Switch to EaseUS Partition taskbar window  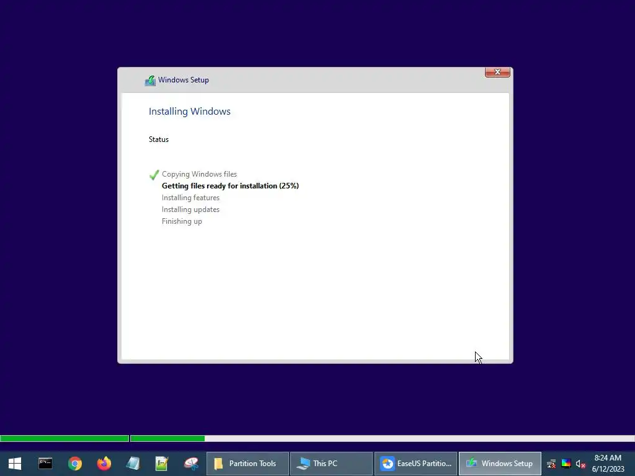tap(415, 464)
